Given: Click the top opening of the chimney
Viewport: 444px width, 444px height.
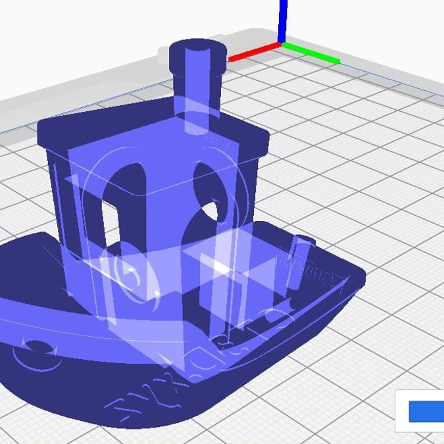Looking at the screenshot, I should [197, 47].
